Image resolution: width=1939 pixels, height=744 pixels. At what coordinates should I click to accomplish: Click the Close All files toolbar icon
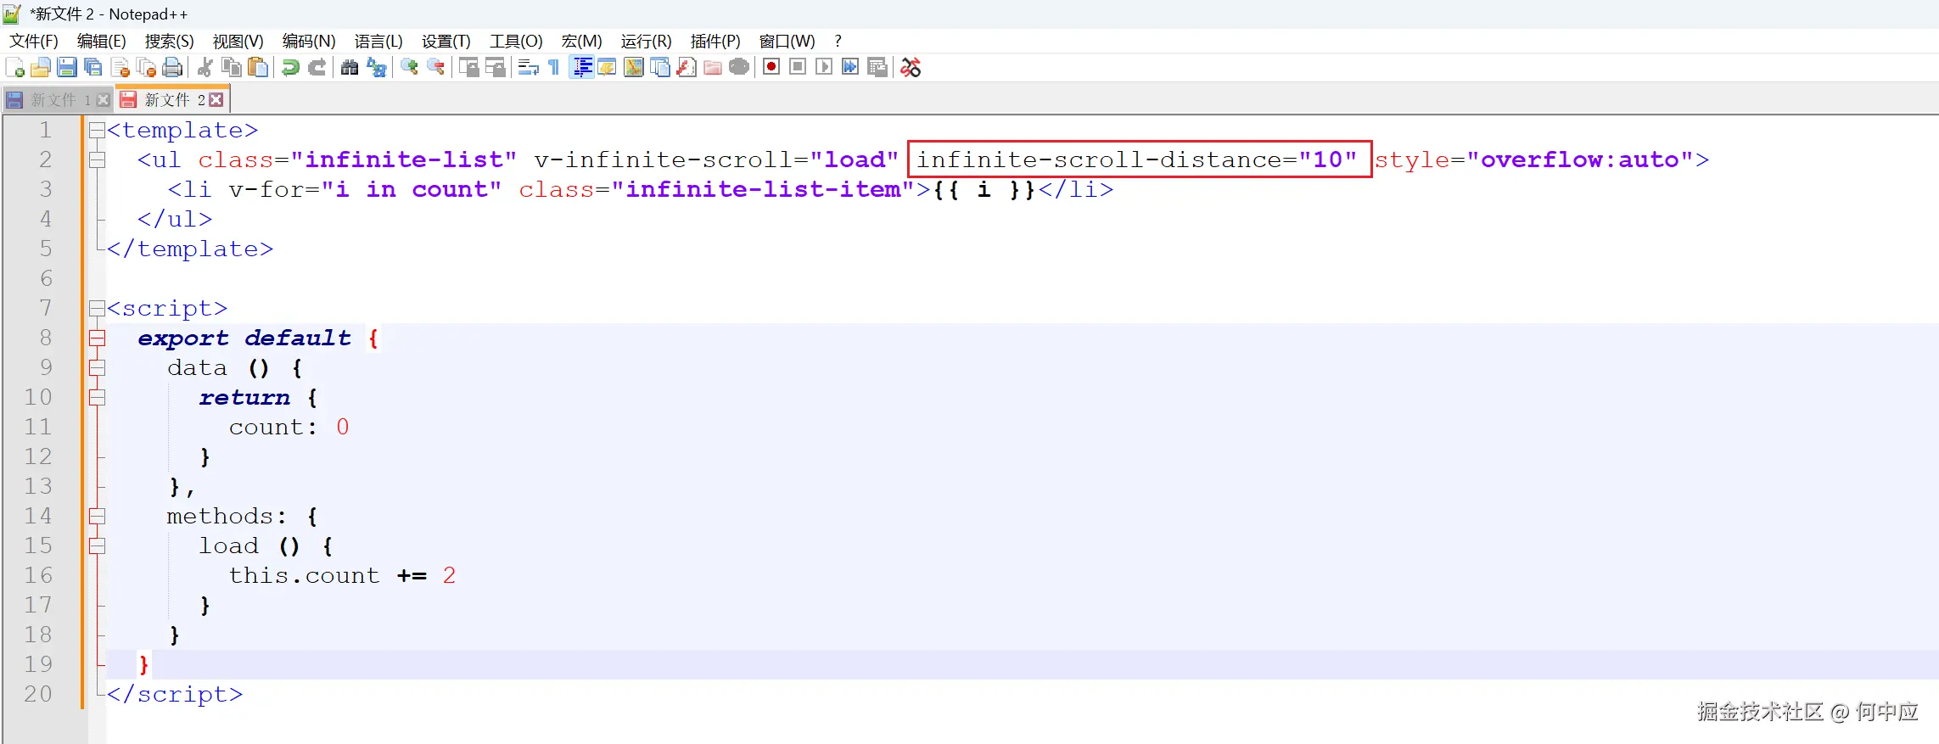click(x=146, y=68)
